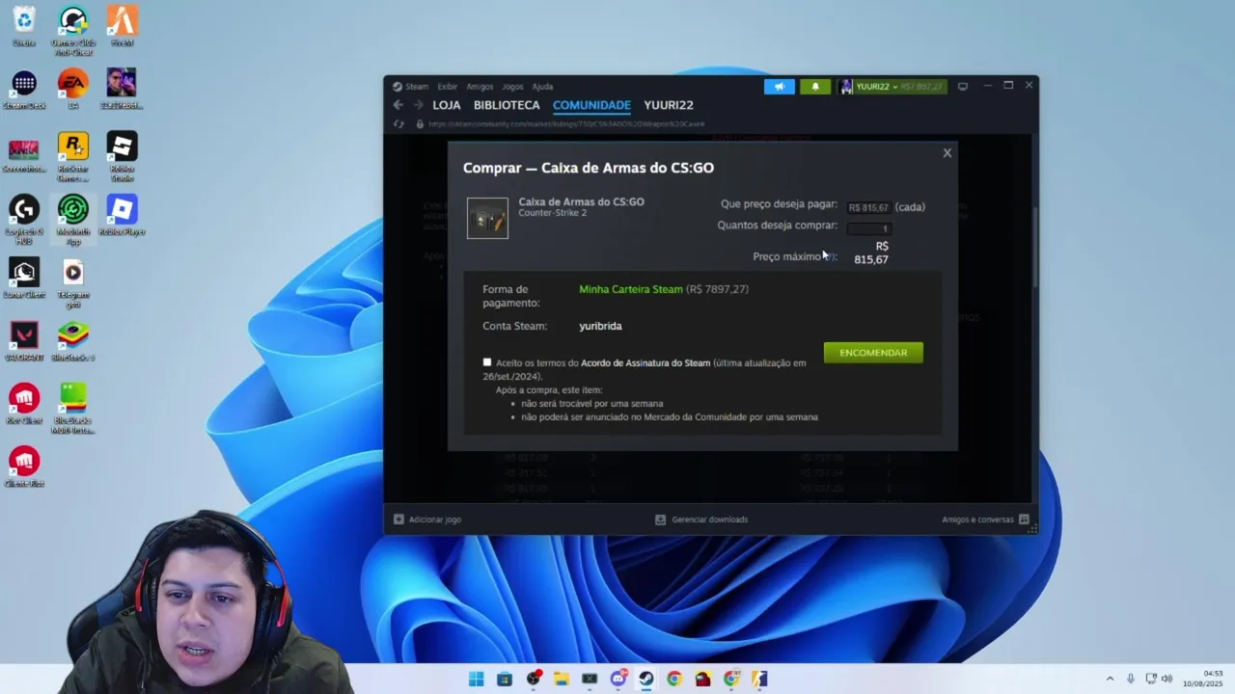Open Amigos e conversas panel

click(x=985, y=520)
